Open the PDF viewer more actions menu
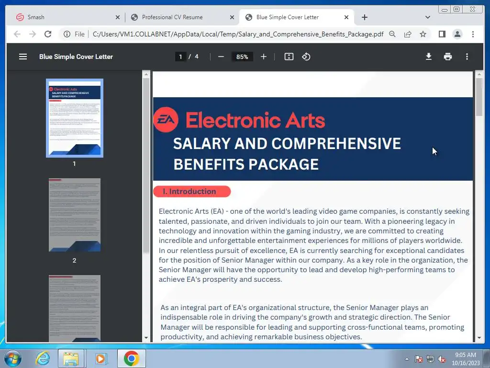The height and width of the screenshot is (368, 490). tap(467, 57)
